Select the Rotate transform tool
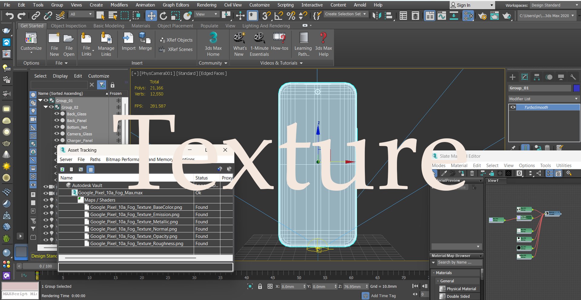This screenshot has width=581, height=300. (x=163, y=15)
